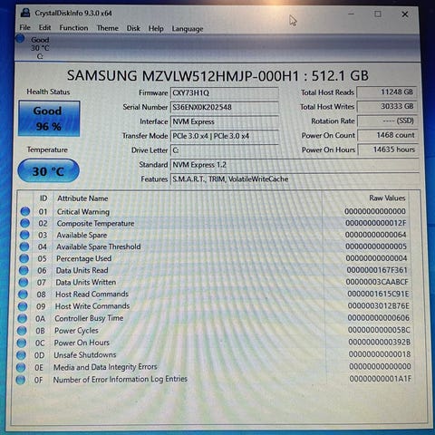Click status icon for Error Information Log Entries
Viewport: 435px width, 435px height.
(x=21, y=380)
